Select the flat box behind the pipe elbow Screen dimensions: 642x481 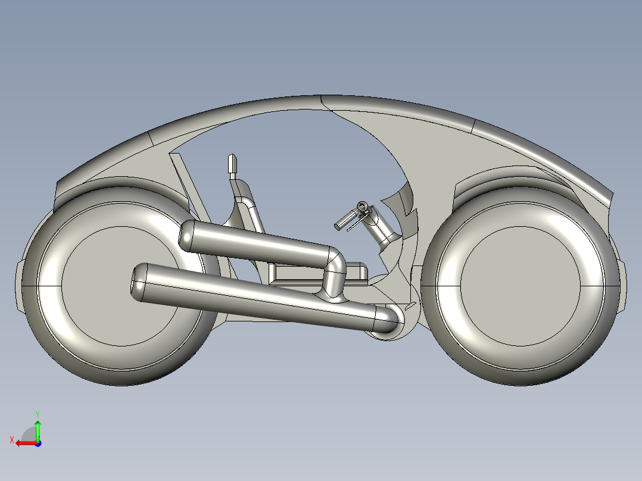[x=357, y=272]
